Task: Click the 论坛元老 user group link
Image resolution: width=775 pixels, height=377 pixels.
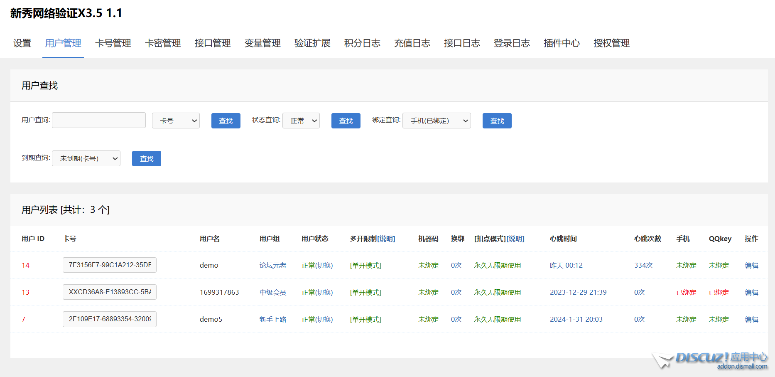Action: tap(272, 265)
